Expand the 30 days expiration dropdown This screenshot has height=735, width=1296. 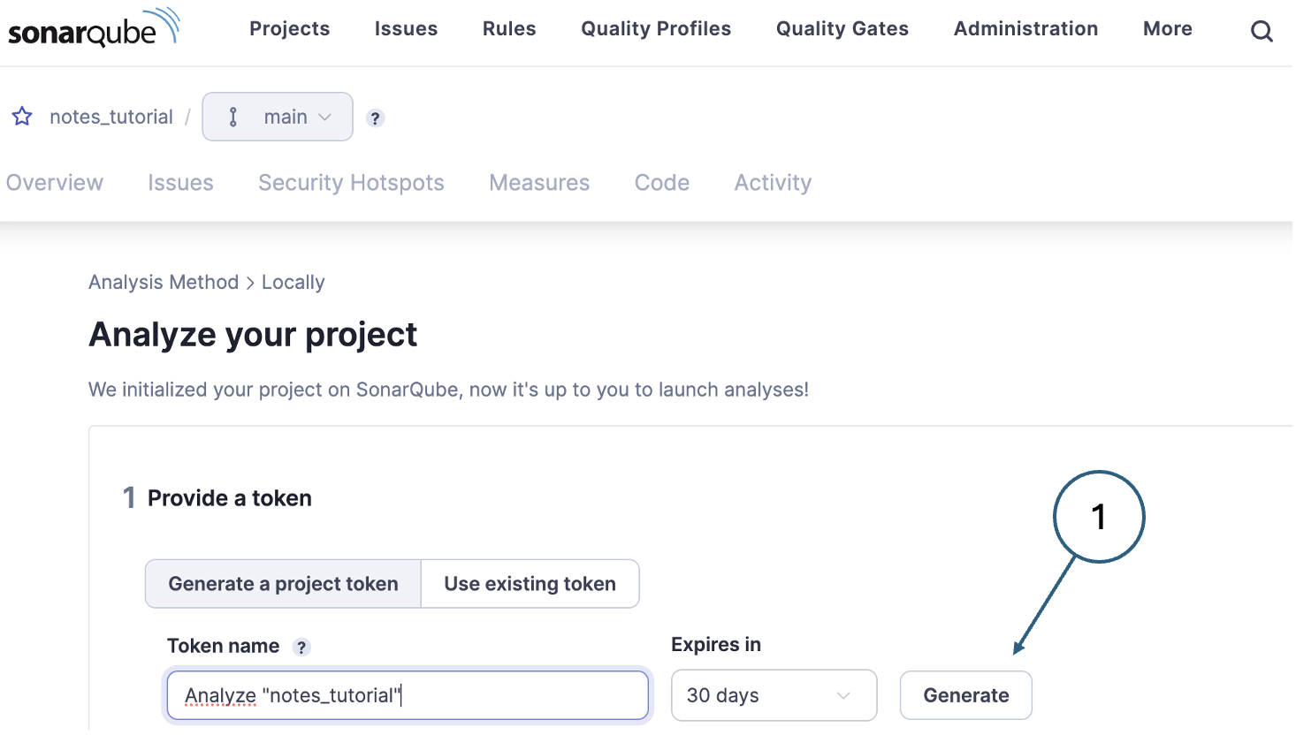pos(774,695)
